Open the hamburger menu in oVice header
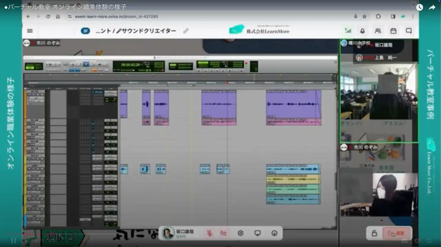Image resolution: width=441 pixels, height=247 pixels. pos(30,31)
